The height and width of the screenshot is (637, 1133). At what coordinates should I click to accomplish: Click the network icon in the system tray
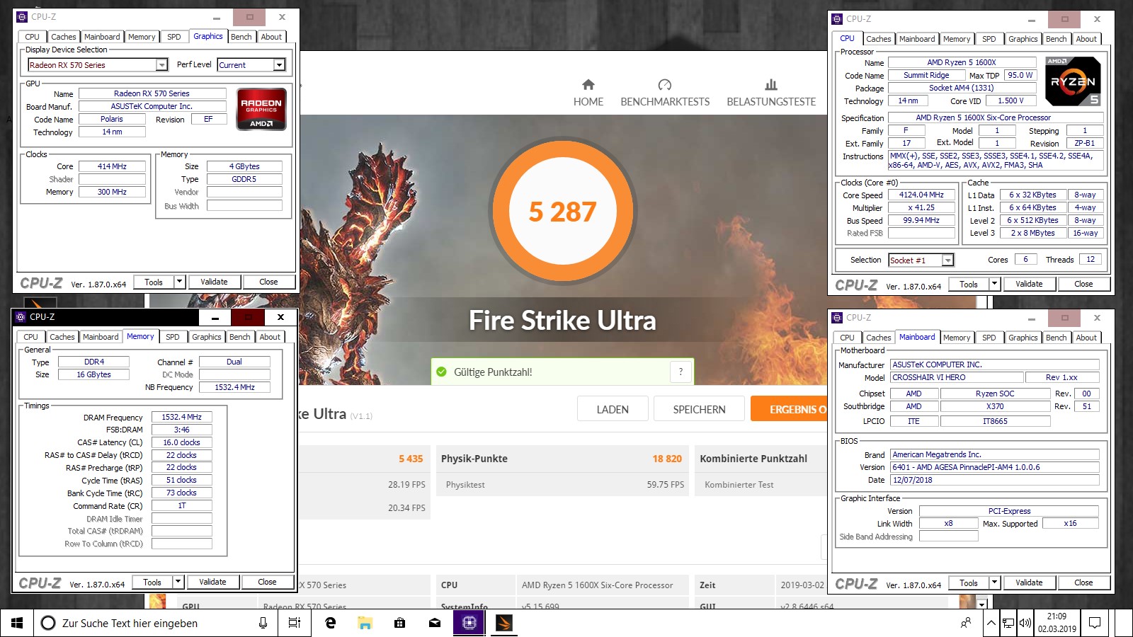click(x=1008, y=623)
